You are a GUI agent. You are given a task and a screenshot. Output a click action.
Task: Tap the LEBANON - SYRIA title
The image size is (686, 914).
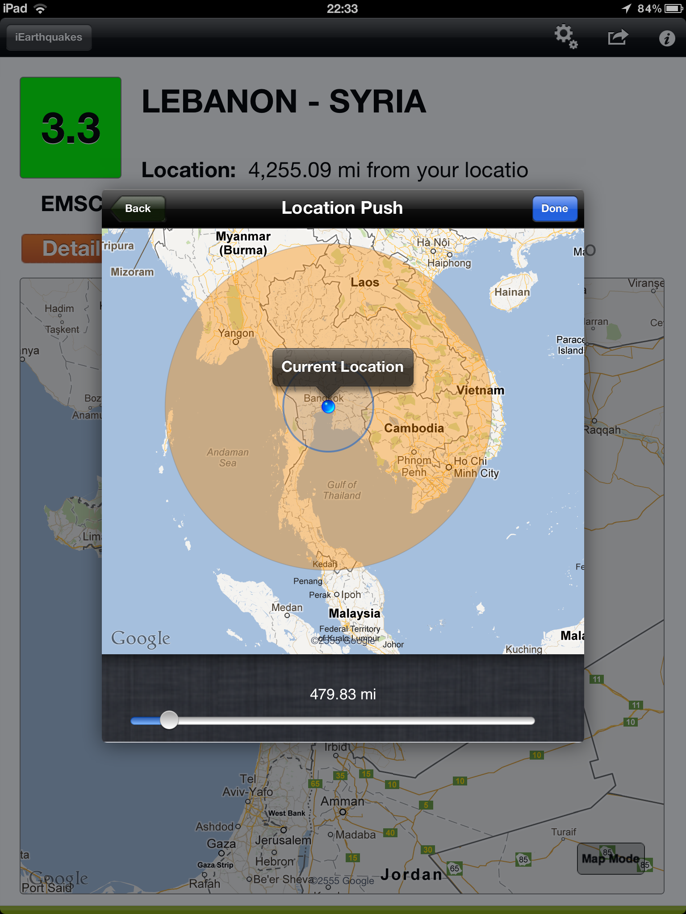[x=284, y=102]
